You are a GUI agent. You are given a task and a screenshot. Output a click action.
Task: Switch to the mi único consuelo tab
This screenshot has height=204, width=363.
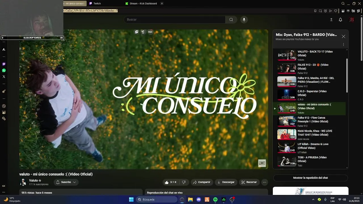74,3
